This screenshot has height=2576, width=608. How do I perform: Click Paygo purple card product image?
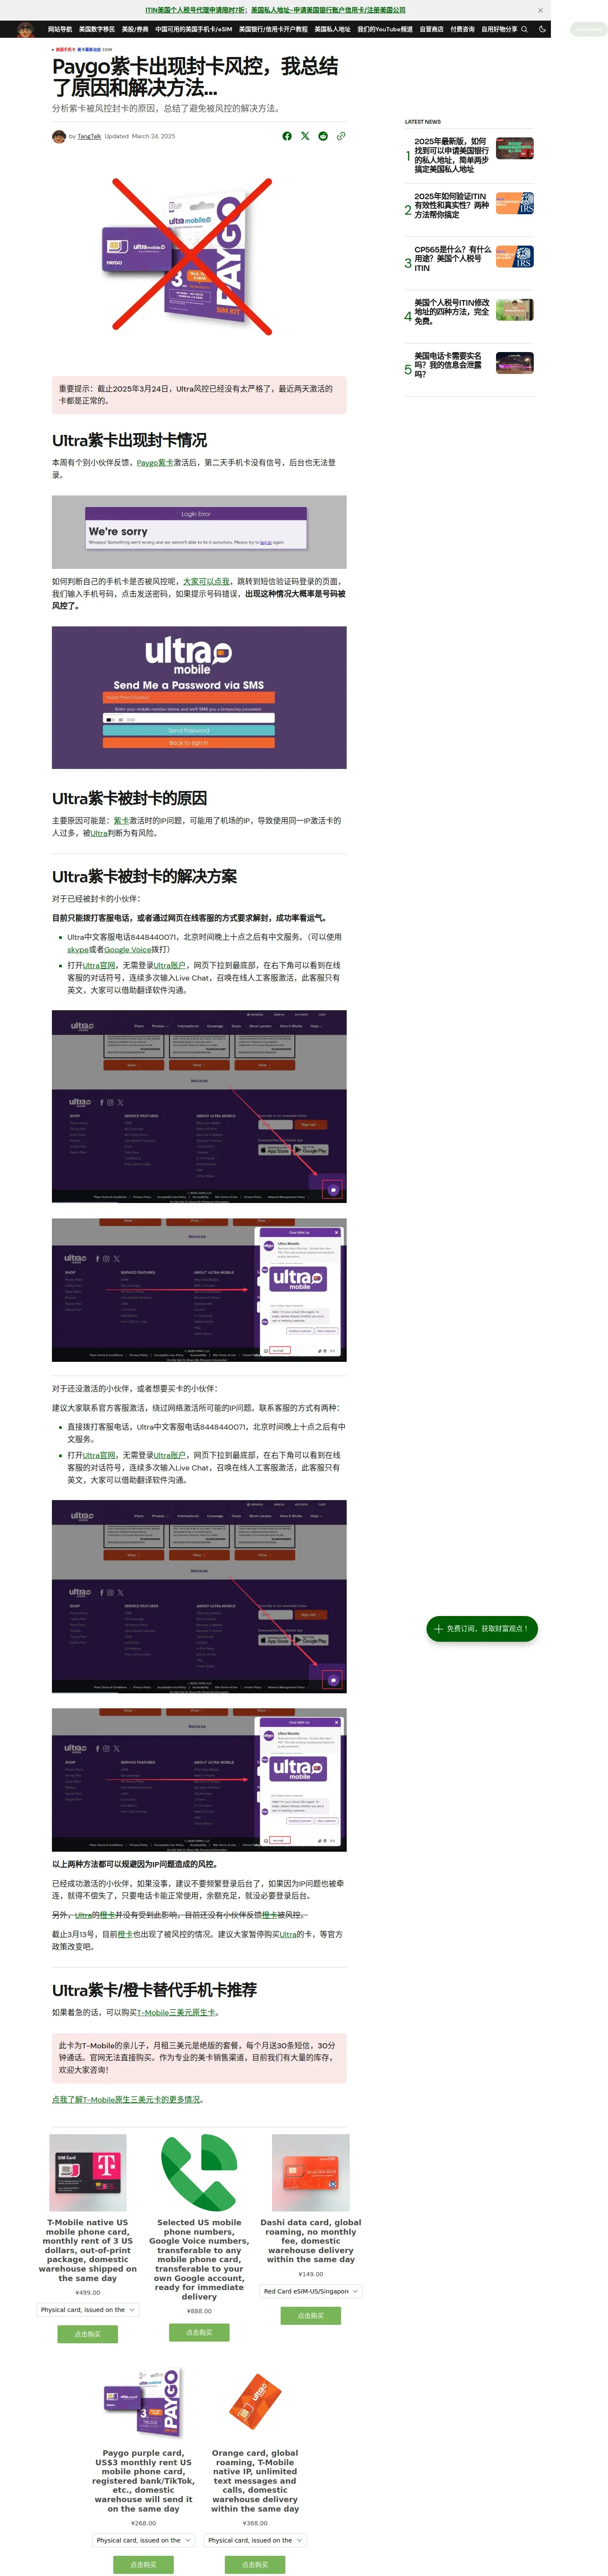click(x=143, y=2402)
